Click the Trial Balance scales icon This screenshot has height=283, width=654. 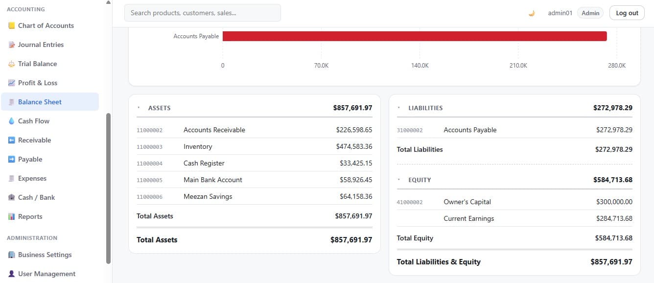point(12,64)
